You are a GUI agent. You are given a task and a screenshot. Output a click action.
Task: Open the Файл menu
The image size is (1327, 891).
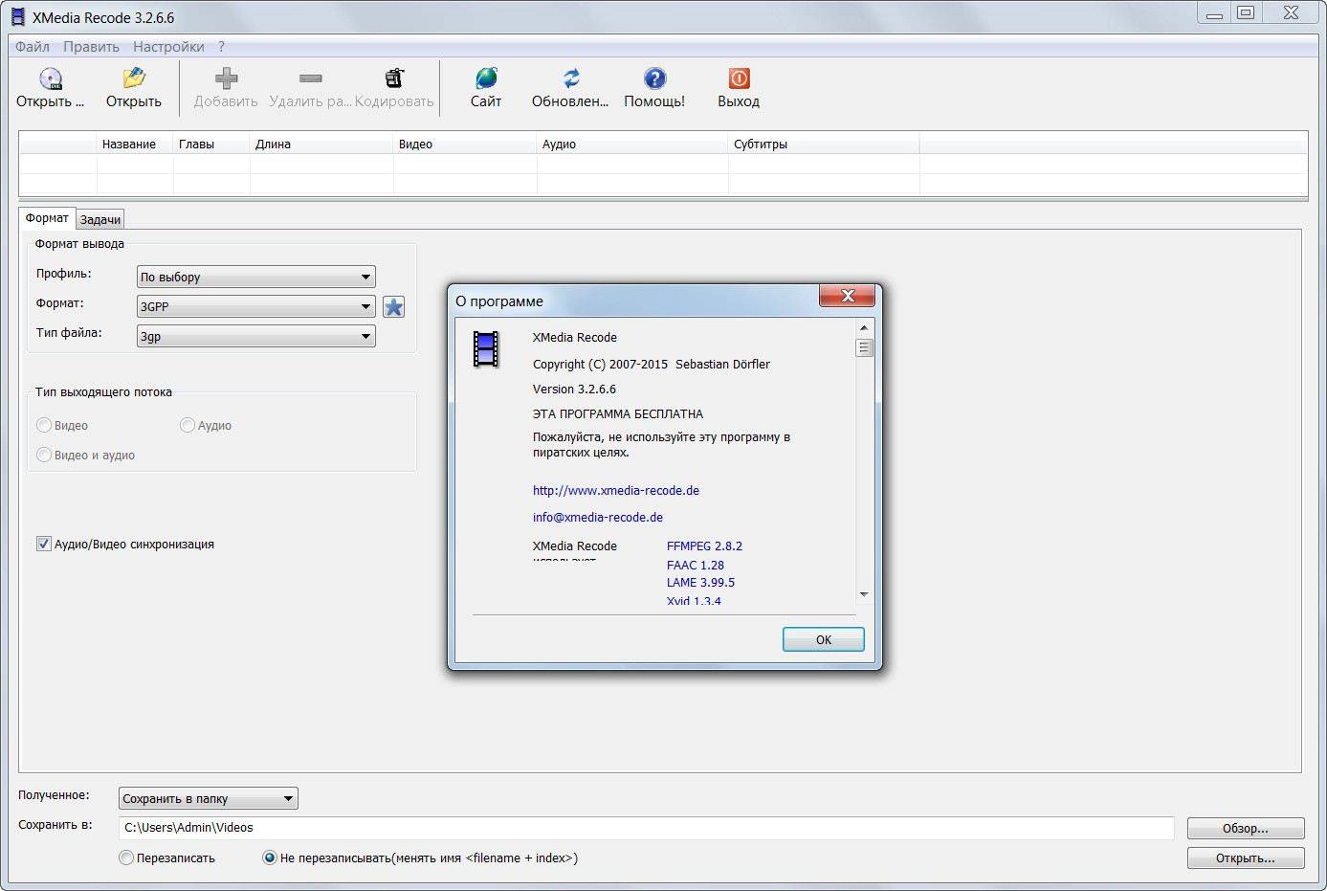[33, 46]
